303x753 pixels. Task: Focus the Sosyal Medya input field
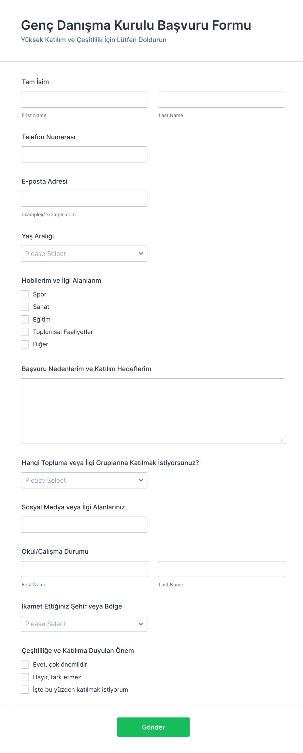point(84,525)
